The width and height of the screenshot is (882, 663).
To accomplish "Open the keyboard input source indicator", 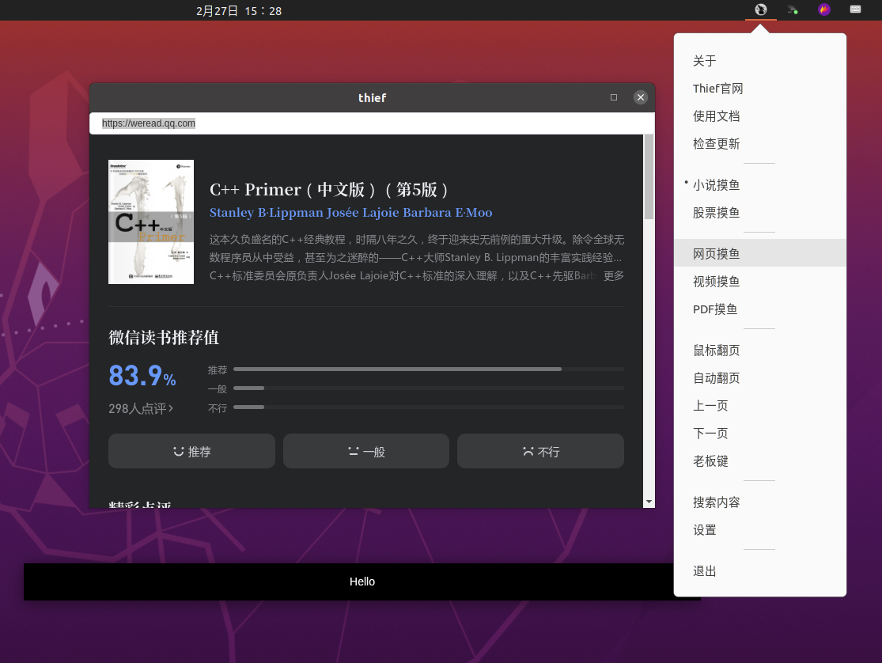I will (x=855, y=10).
